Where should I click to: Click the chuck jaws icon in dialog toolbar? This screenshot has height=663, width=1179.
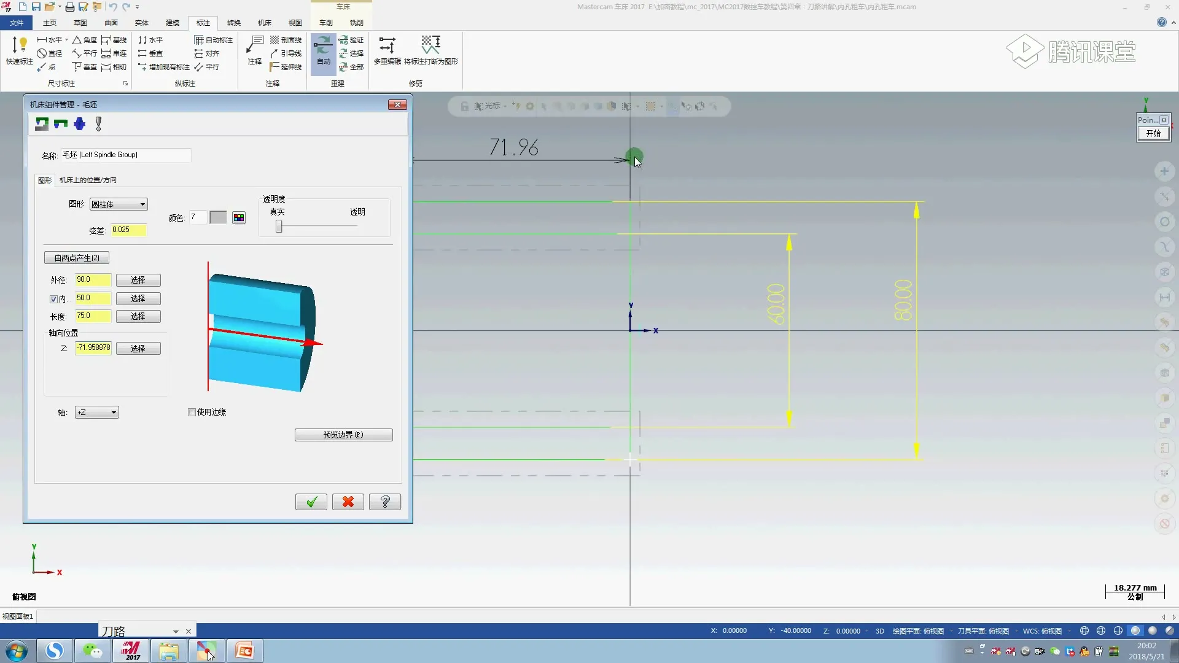[x=61, y=124]
